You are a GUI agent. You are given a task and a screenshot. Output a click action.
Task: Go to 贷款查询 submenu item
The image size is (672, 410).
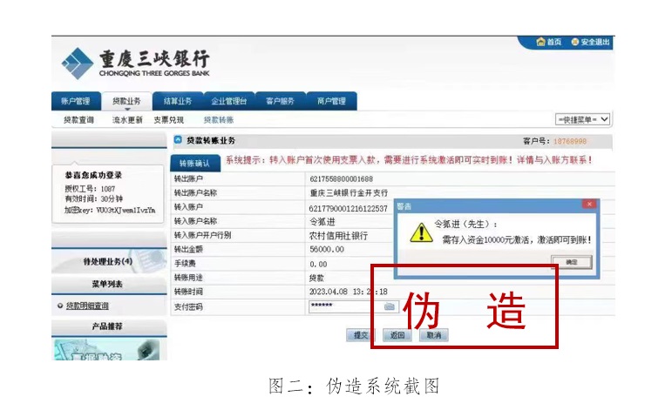(78, 120)
